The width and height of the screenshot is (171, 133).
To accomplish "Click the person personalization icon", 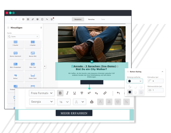I will [100, 102].
